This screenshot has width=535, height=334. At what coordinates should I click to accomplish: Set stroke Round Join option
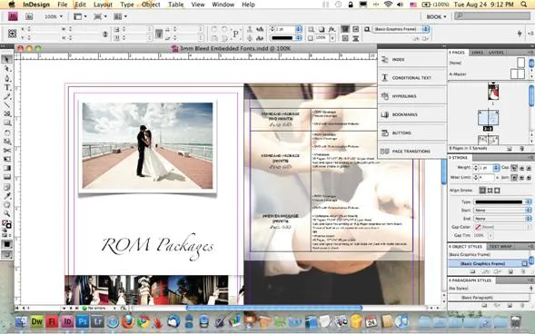click(x=521, y=178)
